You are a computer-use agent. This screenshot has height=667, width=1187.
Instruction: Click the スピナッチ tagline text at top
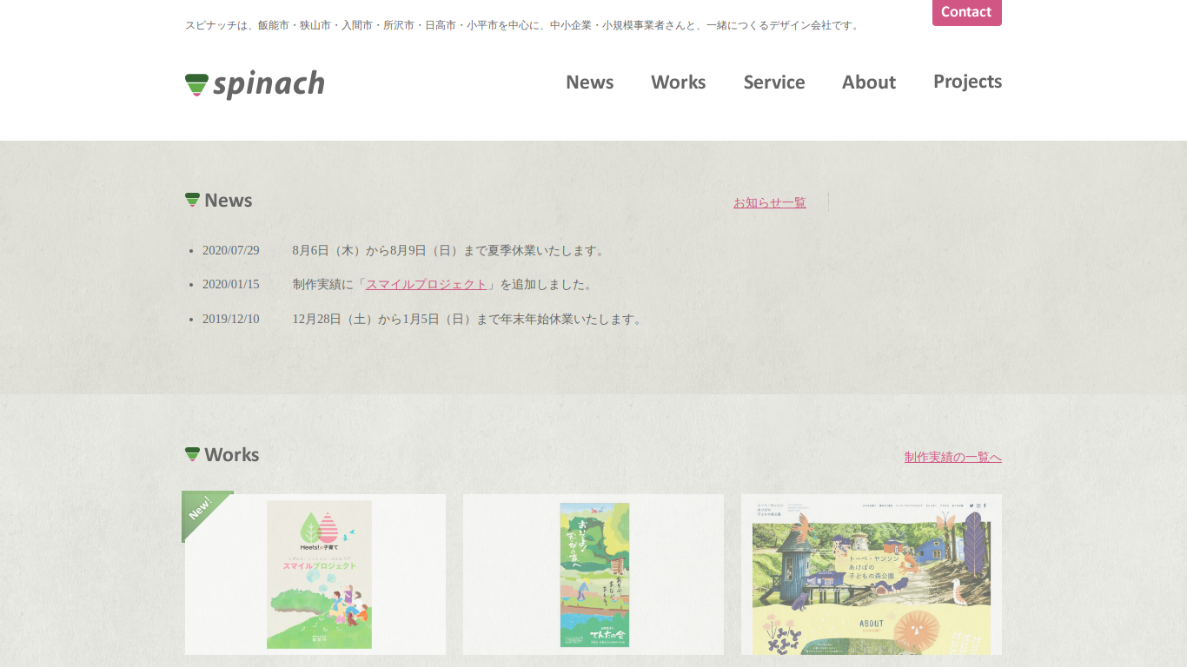(523, 25)
